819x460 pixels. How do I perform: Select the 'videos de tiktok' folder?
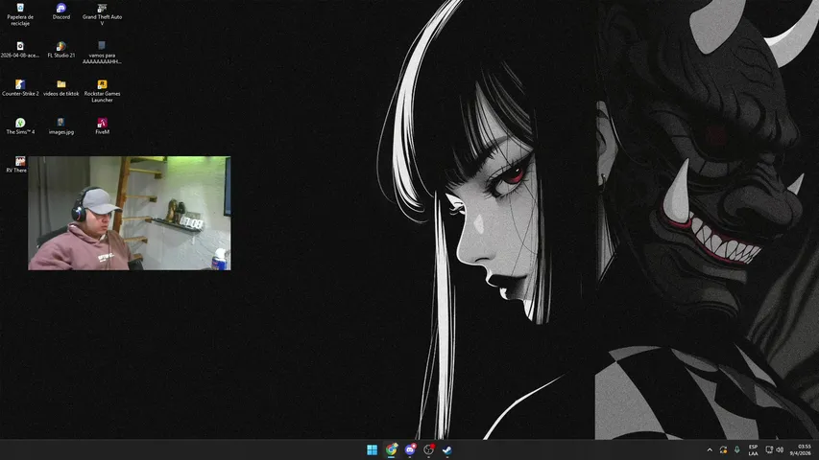coord(61,87)
